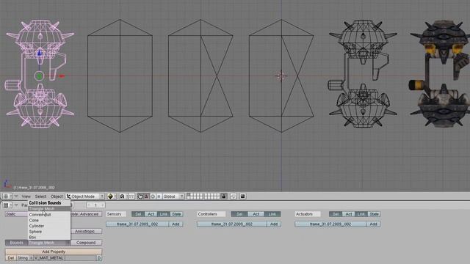
Task: Toggle Sel in the Actuators section
Action: pos(336,214)
